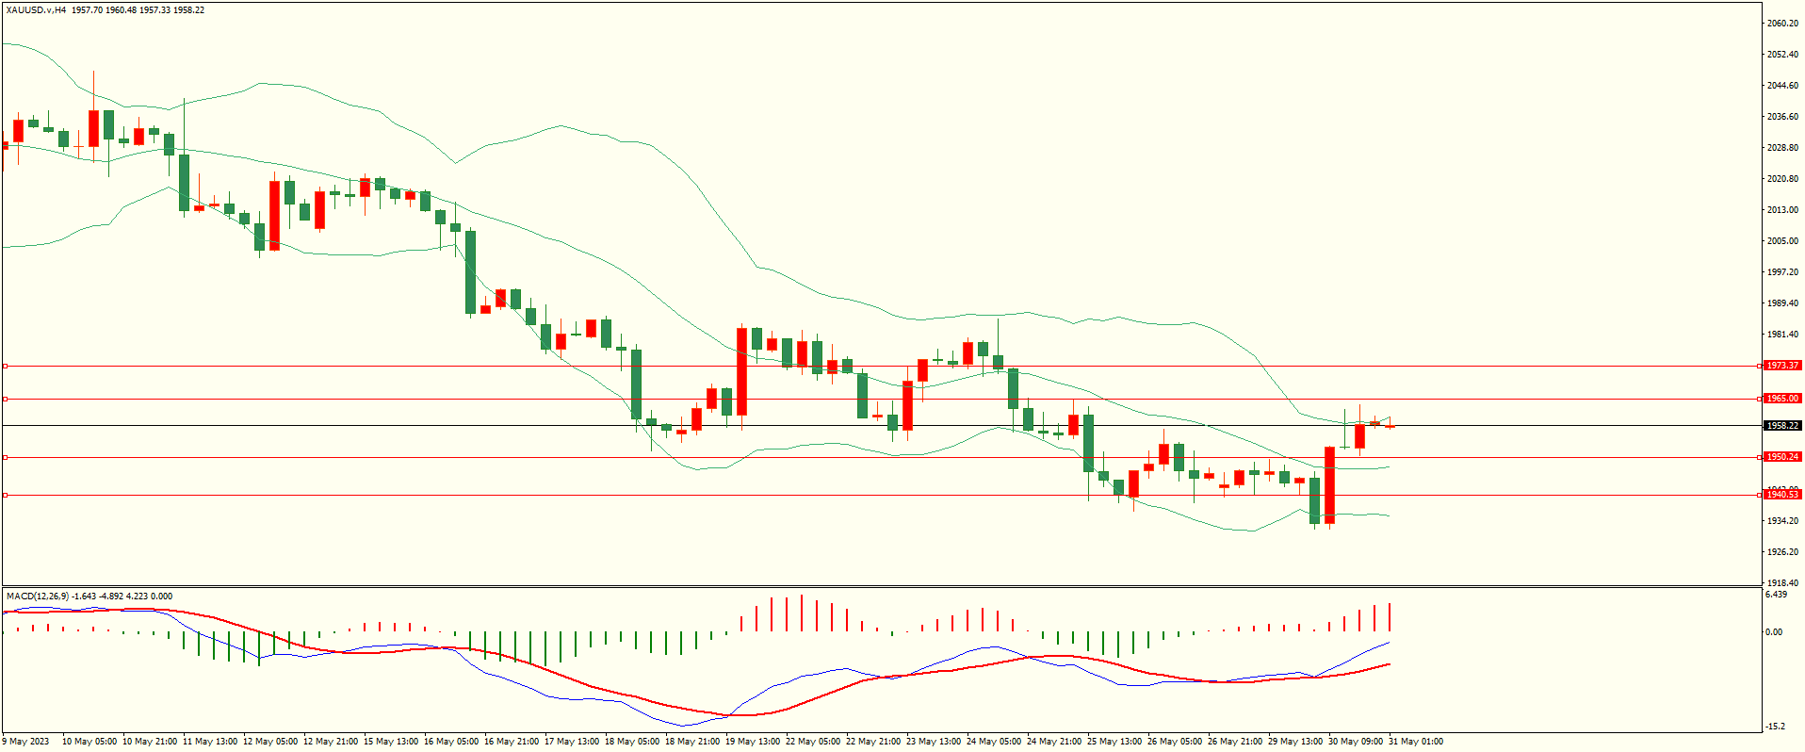Click left anchor handle of the 1940.53 line
This screenshot has width=1805, height=752.
click(5, 495)
